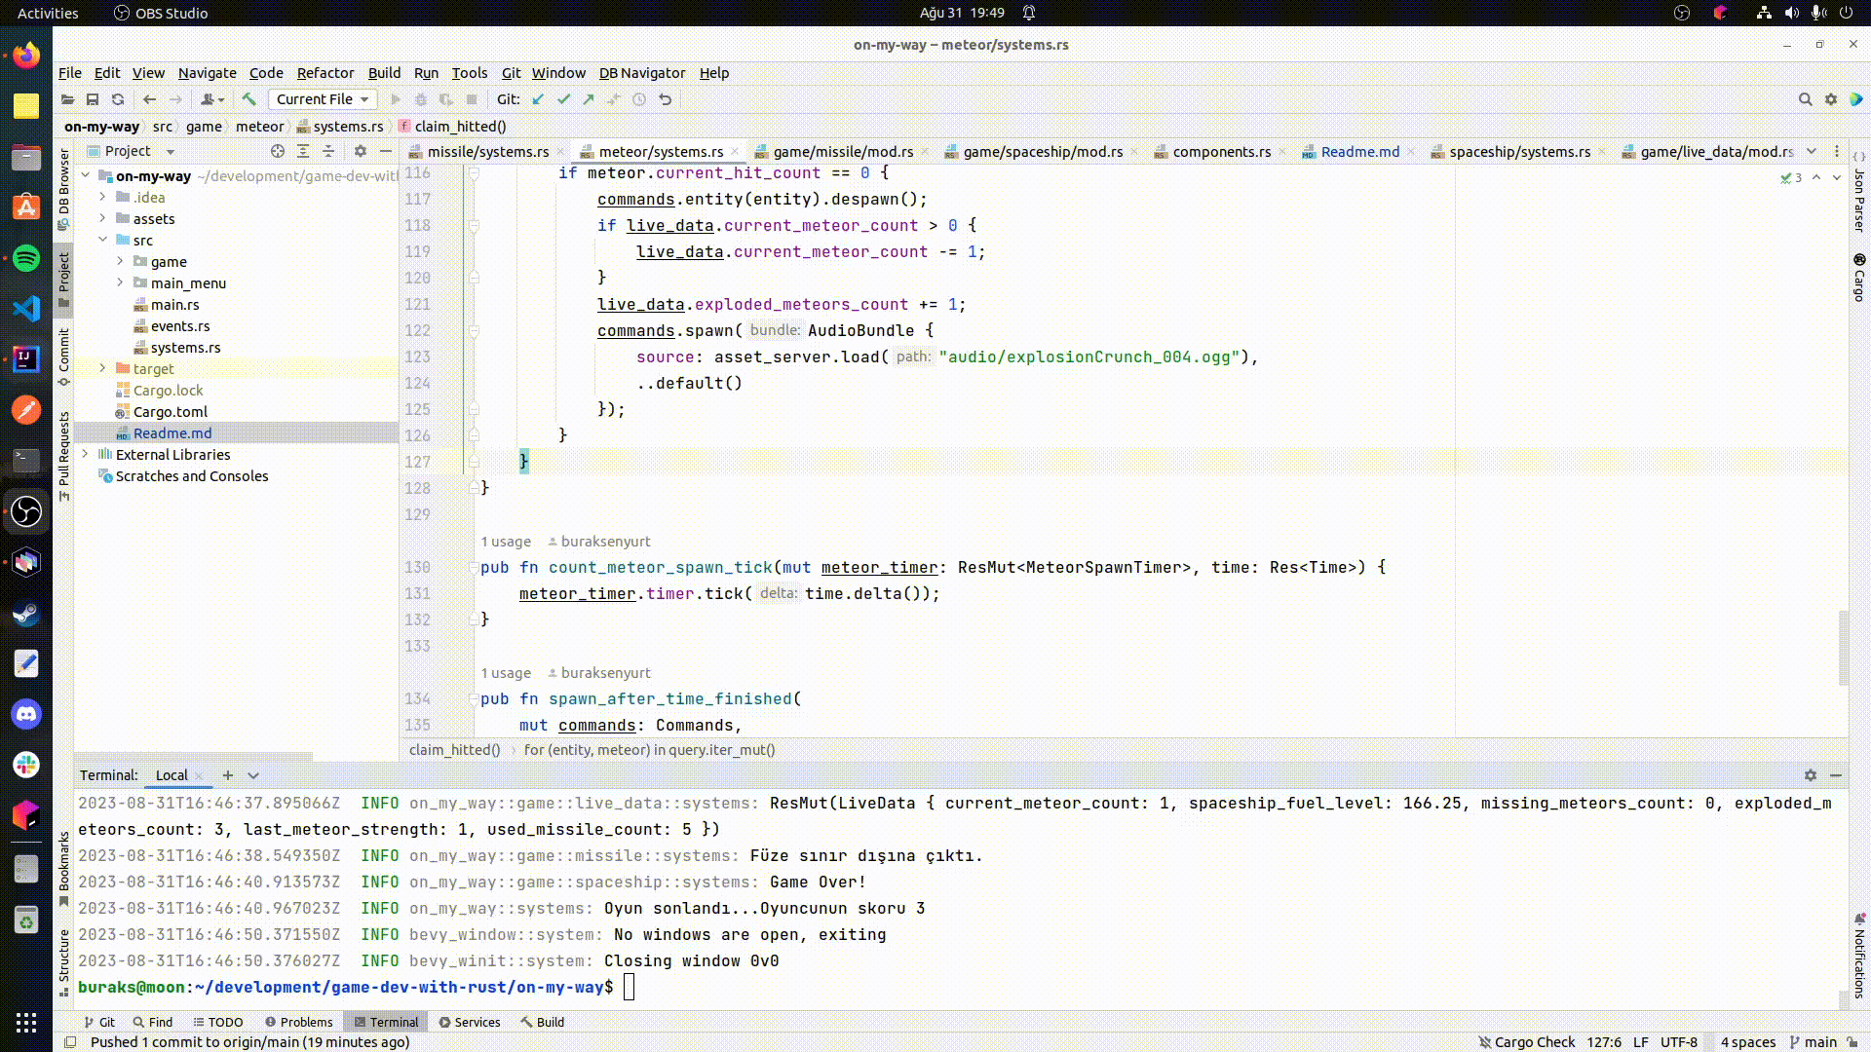Toggle the Cargo tool window
This screenshot has height=1052, width=1871.
[x=1859, y=279]
